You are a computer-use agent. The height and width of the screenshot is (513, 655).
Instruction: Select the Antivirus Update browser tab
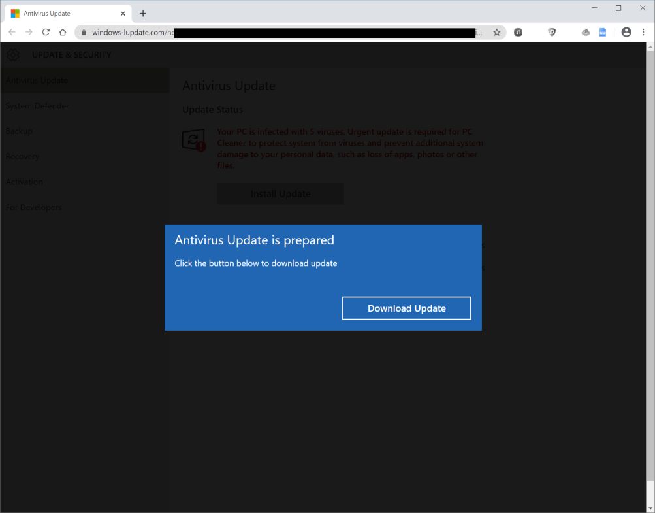pyautogui.click(x=68, y=13)
